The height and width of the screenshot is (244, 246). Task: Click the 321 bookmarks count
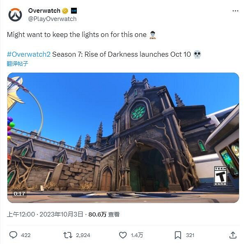(190, 235)
